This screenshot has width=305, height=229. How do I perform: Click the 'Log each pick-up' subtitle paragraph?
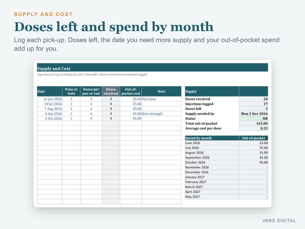pos(147,44)
